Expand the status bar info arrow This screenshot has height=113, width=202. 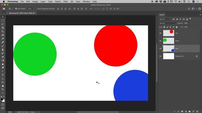click(x=39, y=112)
